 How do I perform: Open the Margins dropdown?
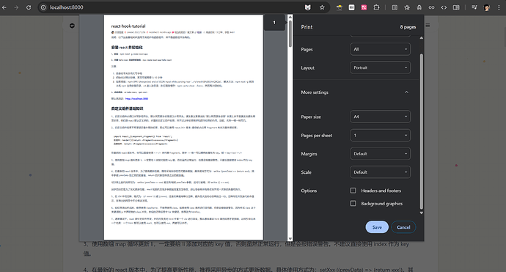tap(380, 153)
